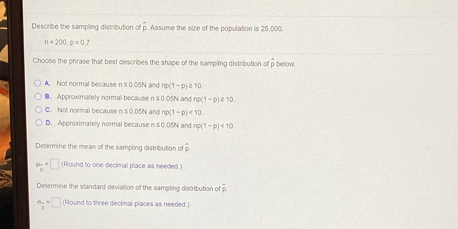
Task: Click the bold letter D label
Action: pos(49,123)
